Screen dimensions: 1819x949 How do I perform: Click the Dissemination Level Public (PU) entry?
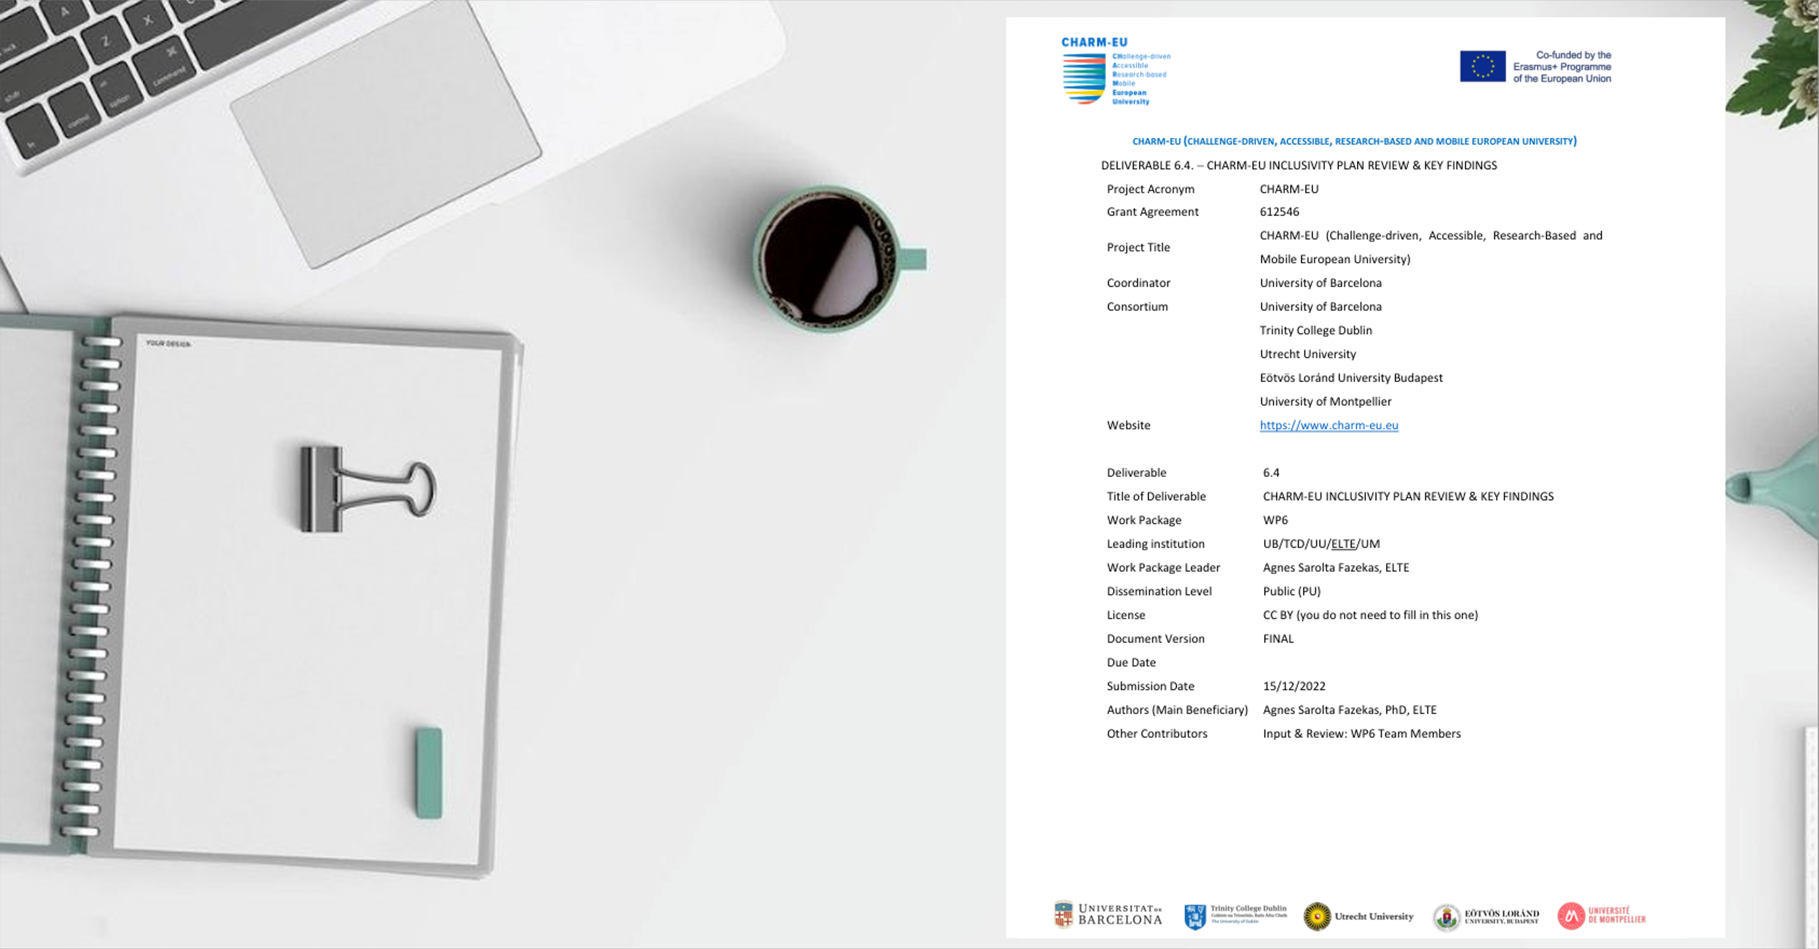tap(1291, 591)
